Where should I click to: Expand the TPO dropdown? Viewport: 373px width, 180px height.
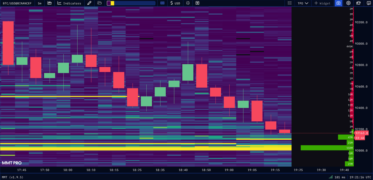tap(303, 3)
